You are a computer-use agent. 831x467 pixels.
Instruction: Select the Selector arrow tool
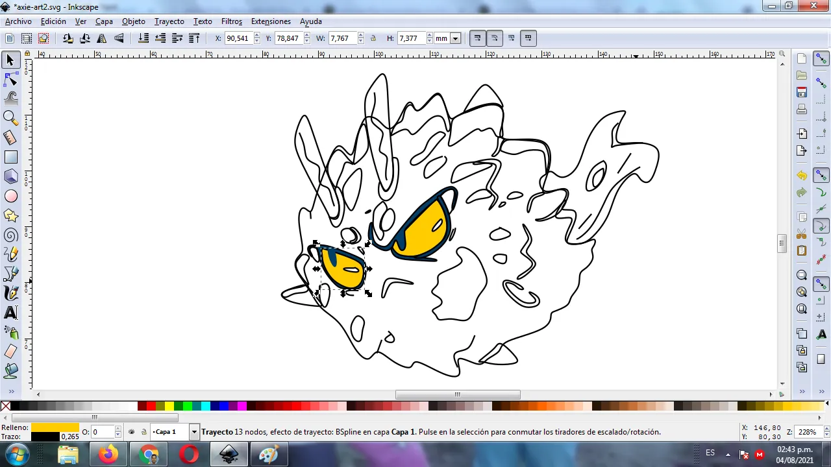click(10, 60)
